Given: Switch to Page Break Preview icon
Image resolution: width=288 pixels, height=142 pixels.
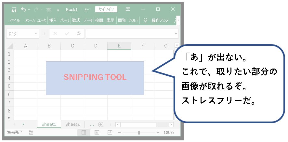Looking at the screenshot, I should pyautogui.click(x=110, y=133).
